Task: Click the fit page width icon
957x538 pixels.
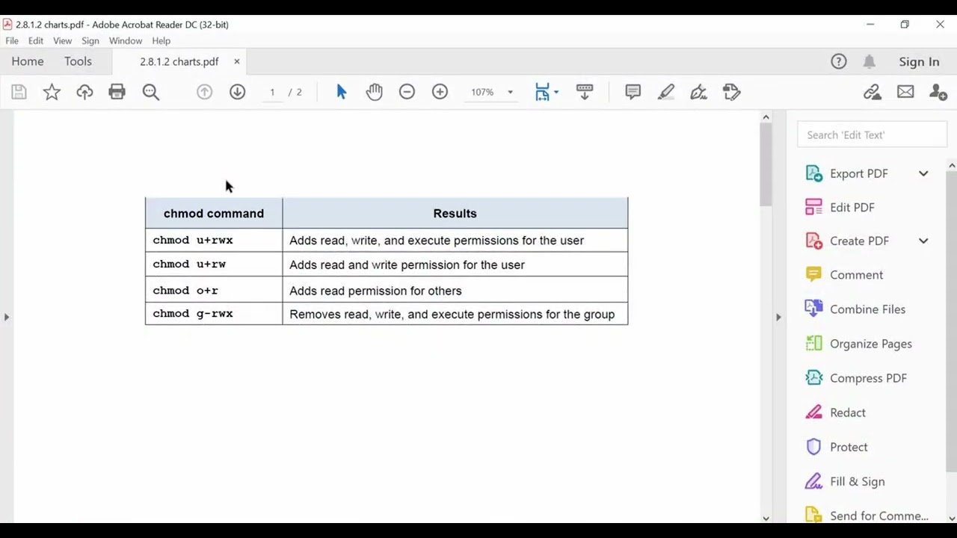Action: pos(543,92)
